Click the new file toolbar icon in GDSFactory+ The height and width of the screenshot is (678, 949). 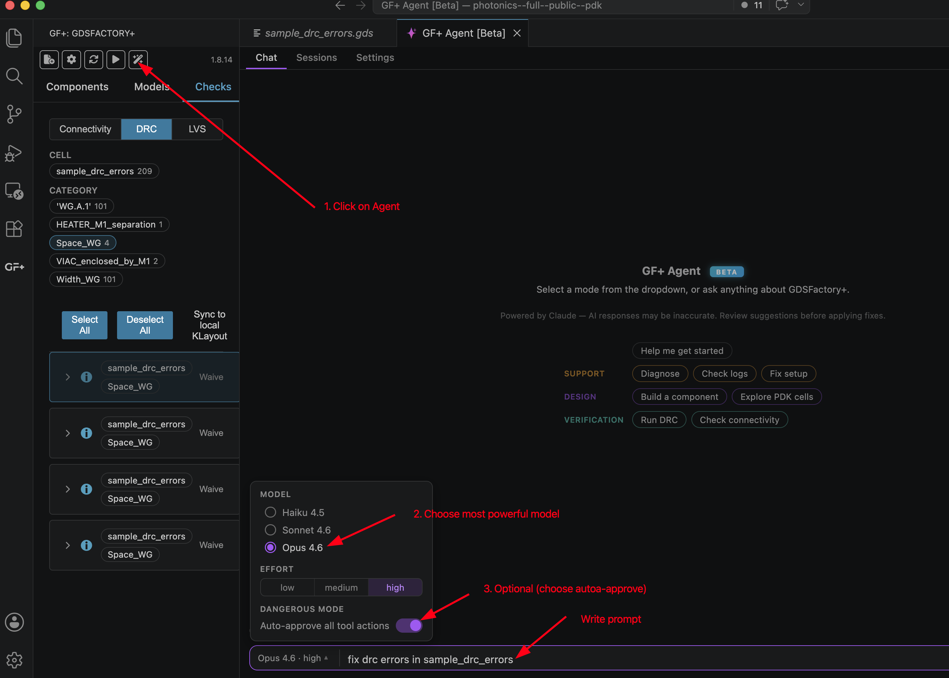point(49,59)
